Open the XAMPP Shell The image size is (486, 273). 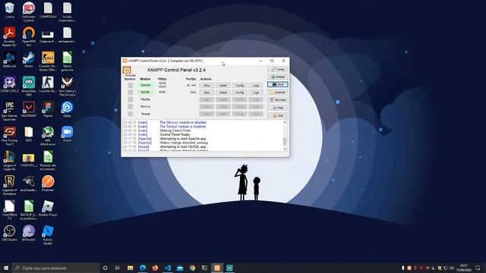[278, 84]
